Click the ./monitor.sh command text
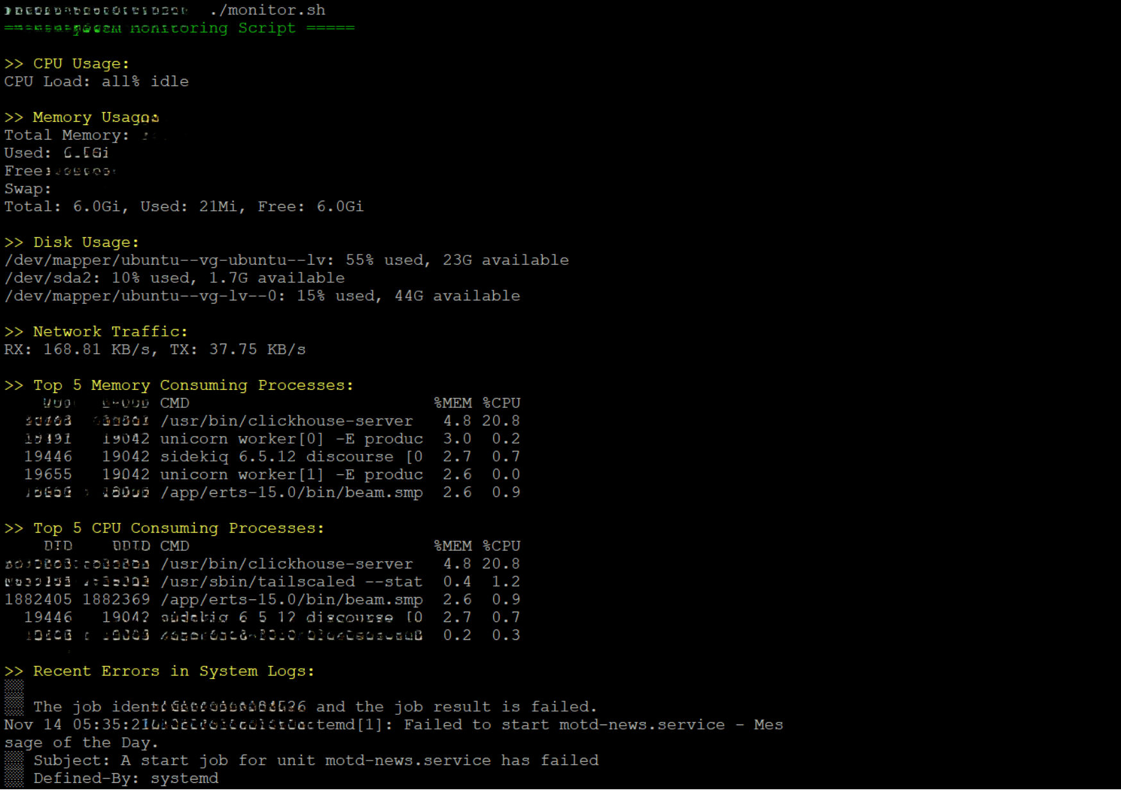The image size is (1121, 795). (267, 10)
